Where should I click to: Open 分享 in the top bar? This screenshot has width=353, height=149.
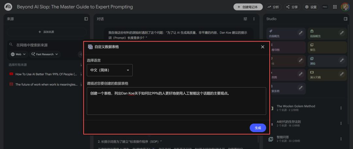coord(292,7)
